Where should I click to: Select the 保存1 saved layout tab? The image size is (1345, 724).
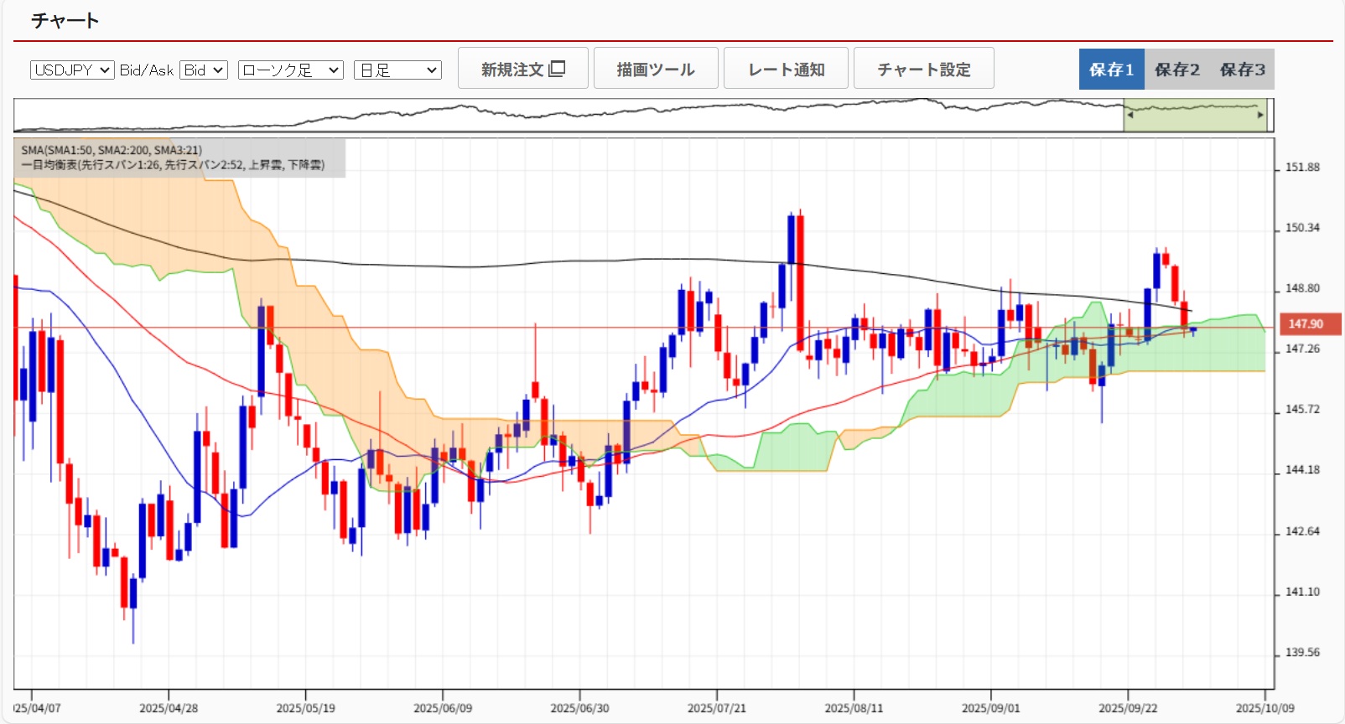pos(1111,70)
